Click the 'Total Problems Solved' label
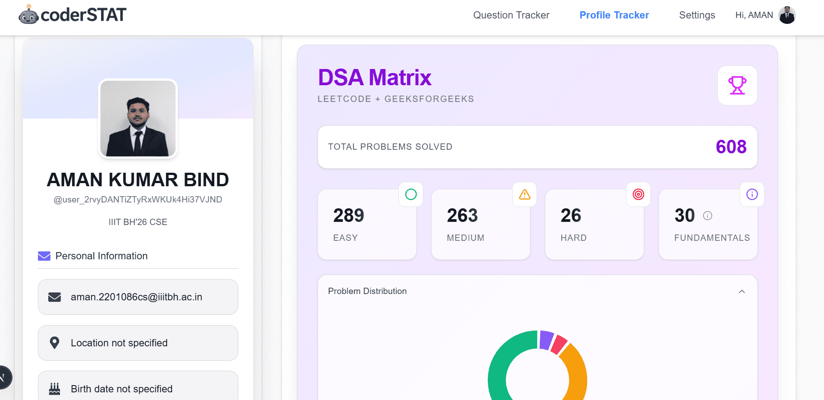The width and height of the screenshot is (824, 400). [390, 147]
